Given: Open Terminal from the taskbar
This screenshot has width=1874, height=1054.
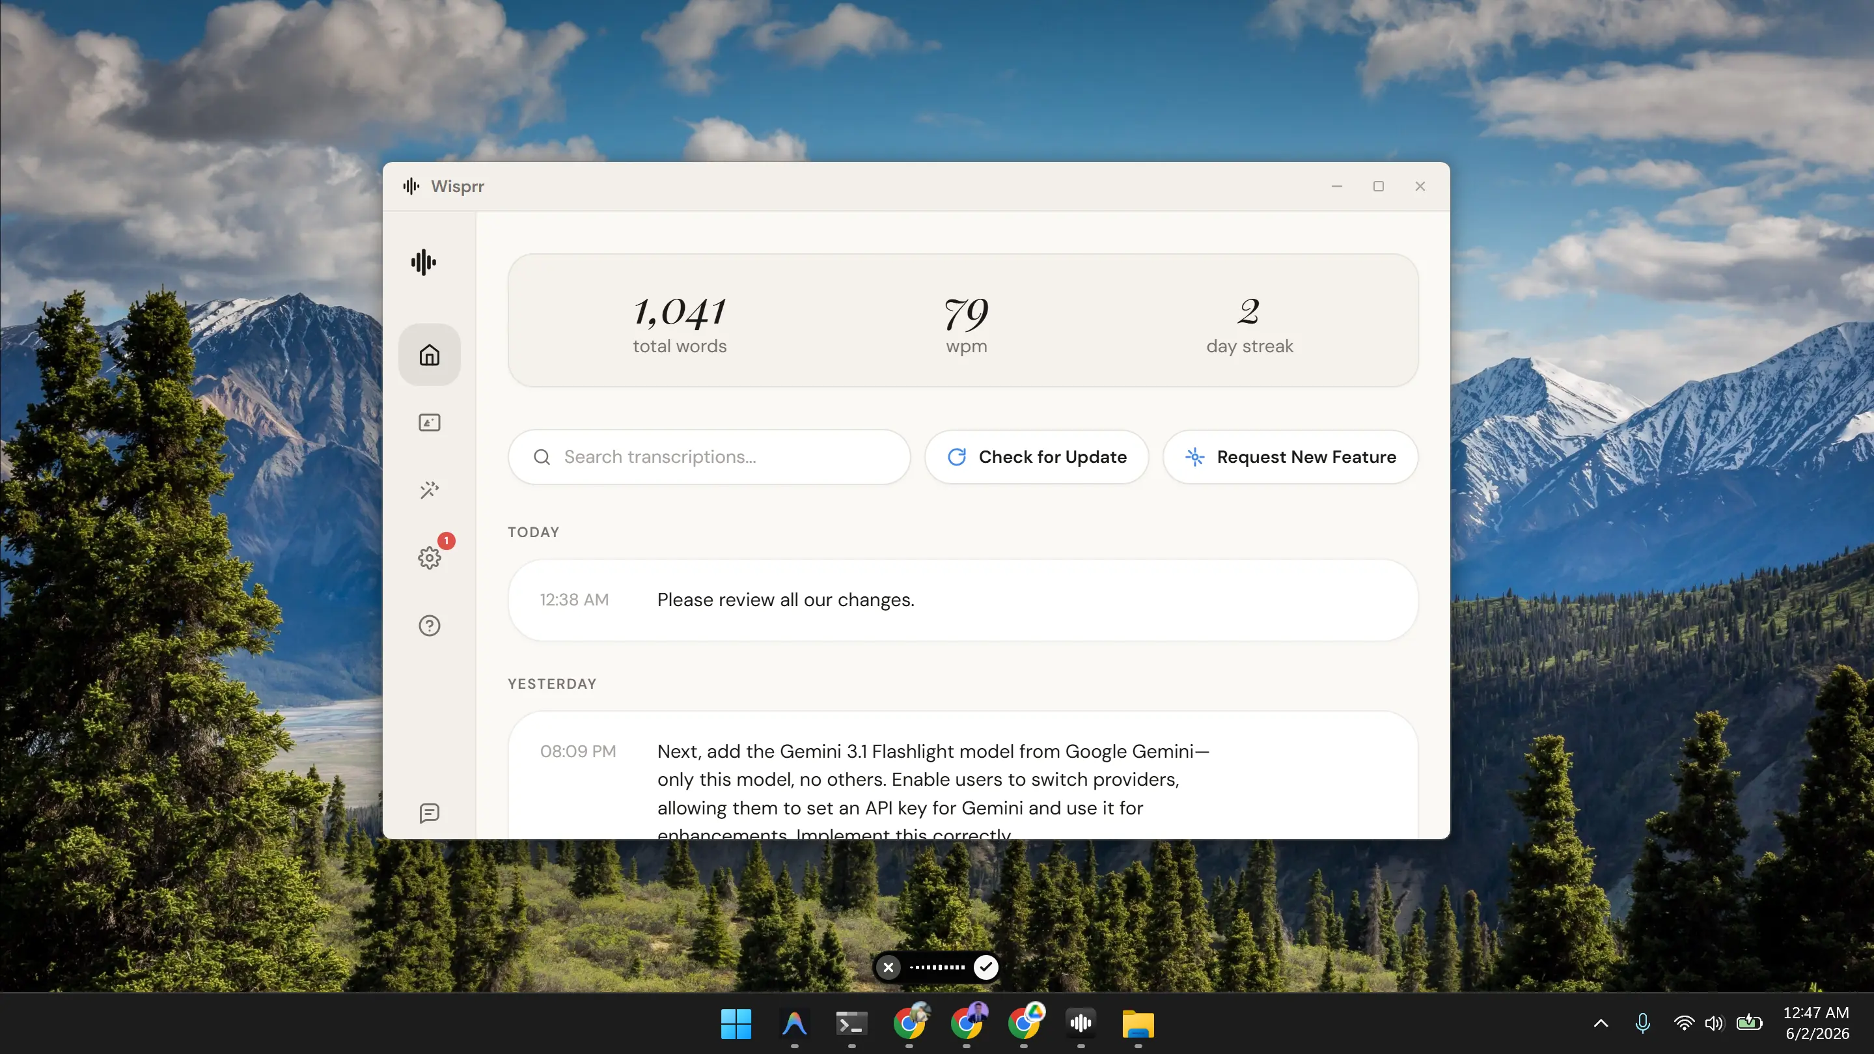Looking at the screenshot, I should pyautogui.click(x=851, y=1024).
